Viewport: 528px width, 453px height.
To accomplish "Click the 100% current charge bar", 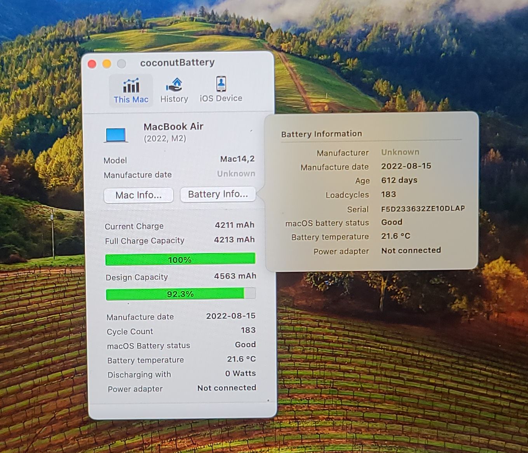I will 180,259.
